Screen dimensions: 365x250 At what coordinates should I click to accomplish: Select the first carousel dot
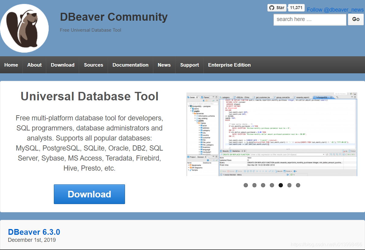(246, 185)
